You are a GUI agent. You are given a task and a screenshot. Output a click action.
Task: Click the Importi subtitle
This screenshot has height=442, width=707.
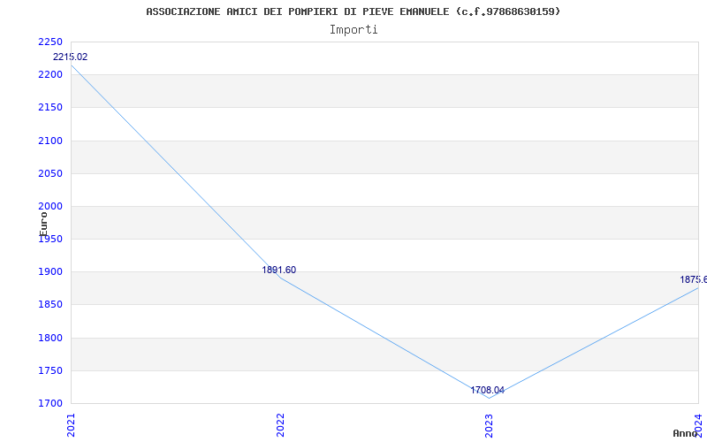tap(353, 30)
